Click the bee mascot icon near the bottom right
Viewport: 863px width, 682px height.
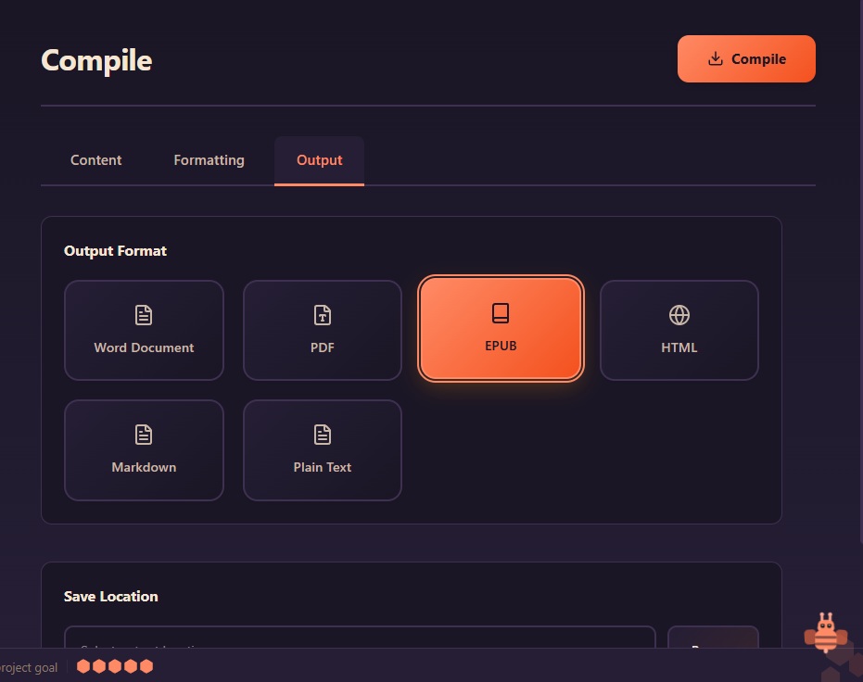(826, 634)
